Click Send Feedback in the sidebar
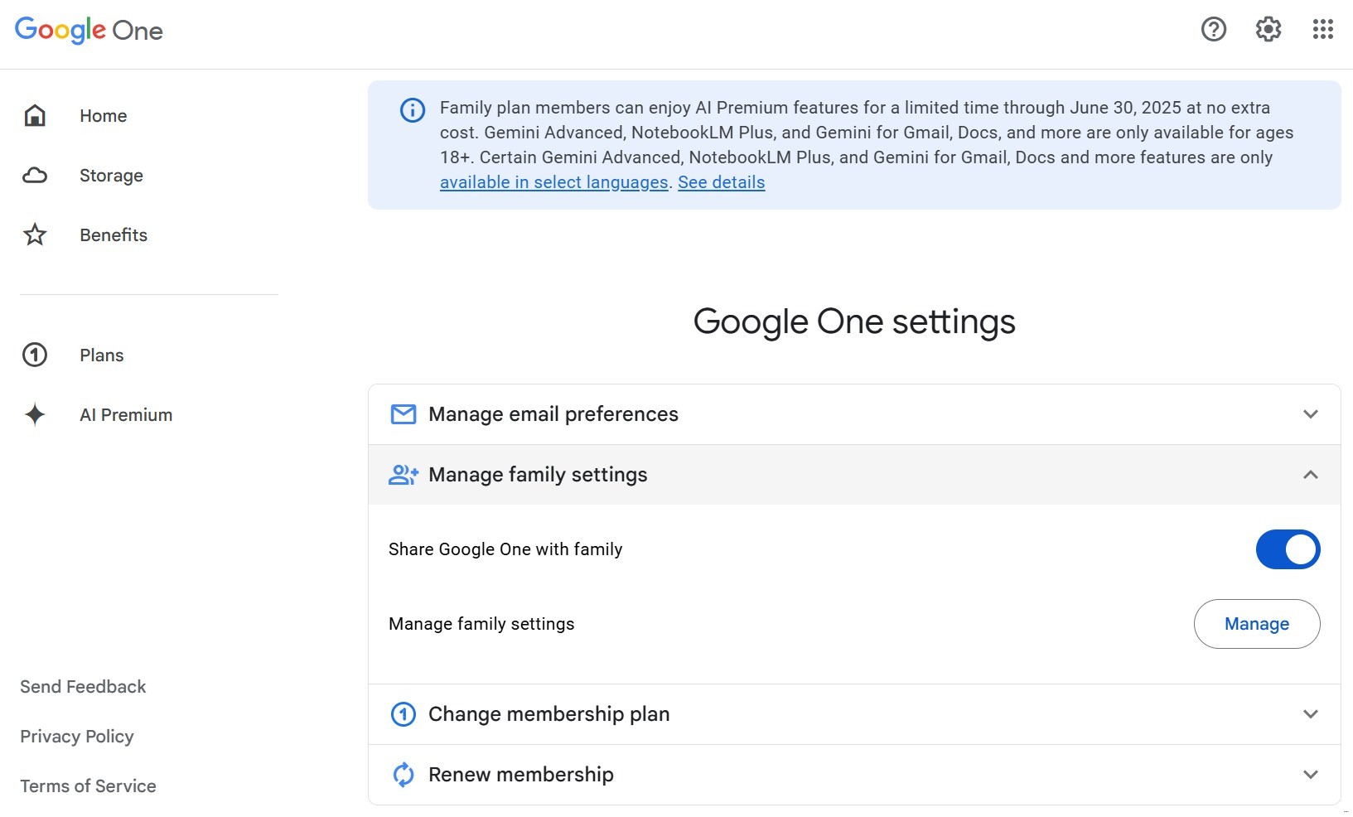The image size is (1353, 817). coord(83,687)
